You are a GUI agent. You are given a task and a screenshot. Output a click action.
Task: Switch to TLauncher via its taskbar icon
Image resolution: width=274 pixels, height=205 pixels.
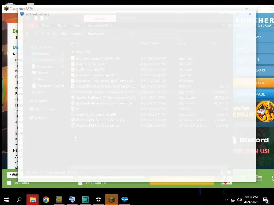point(112,200)
